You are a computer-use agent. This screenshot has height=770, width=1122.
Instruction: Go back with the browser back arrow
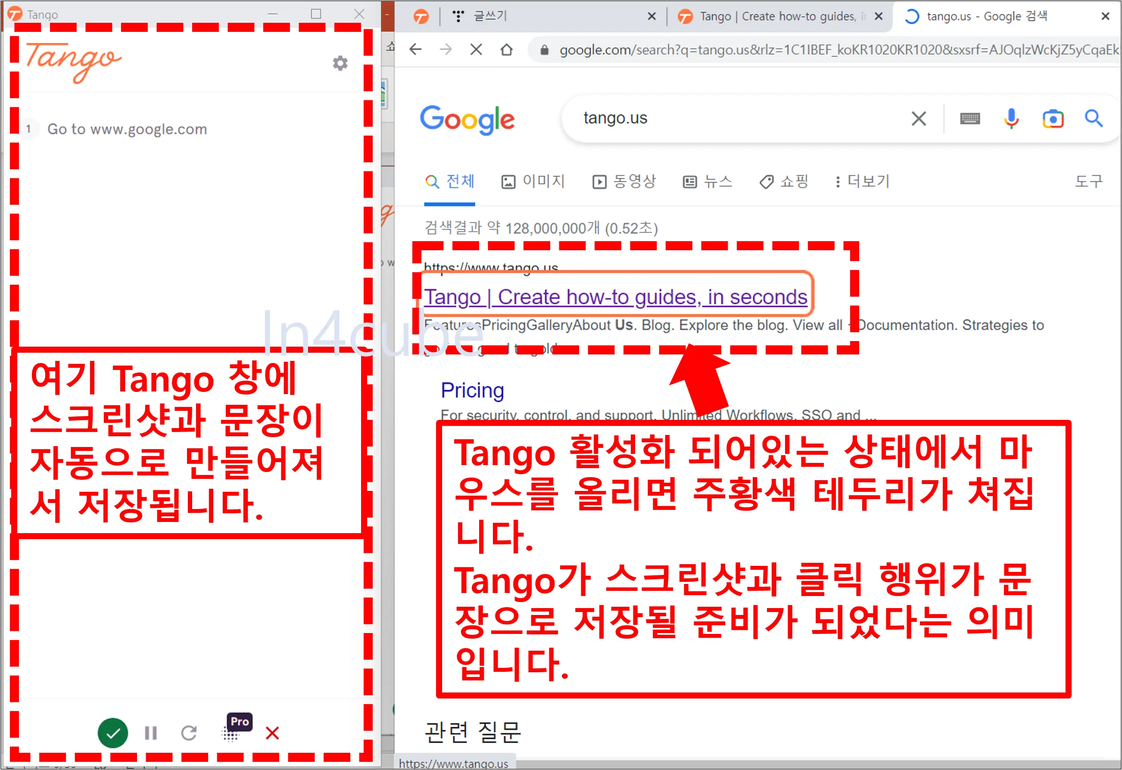(416, 50)
